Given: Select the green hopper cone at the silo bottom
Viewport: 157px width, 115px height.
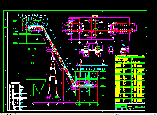Looking at the screenshot, I should (39, 87).
